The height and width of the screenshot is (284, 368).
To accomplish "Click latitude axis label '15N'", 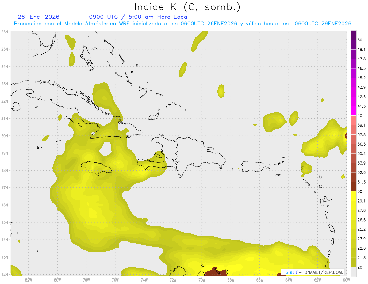I will point(4,222).
